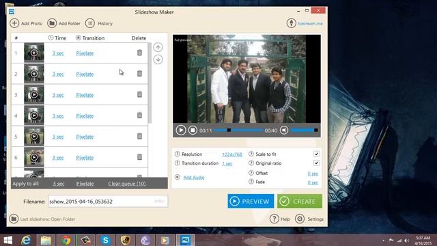
Task: Change the Resolution 1024x768 value
Action: pos(232,154)
